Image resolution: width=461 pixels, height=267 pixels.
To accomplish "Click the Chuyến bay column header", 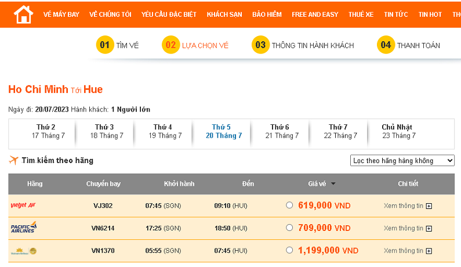I will [x=103, y=183].
